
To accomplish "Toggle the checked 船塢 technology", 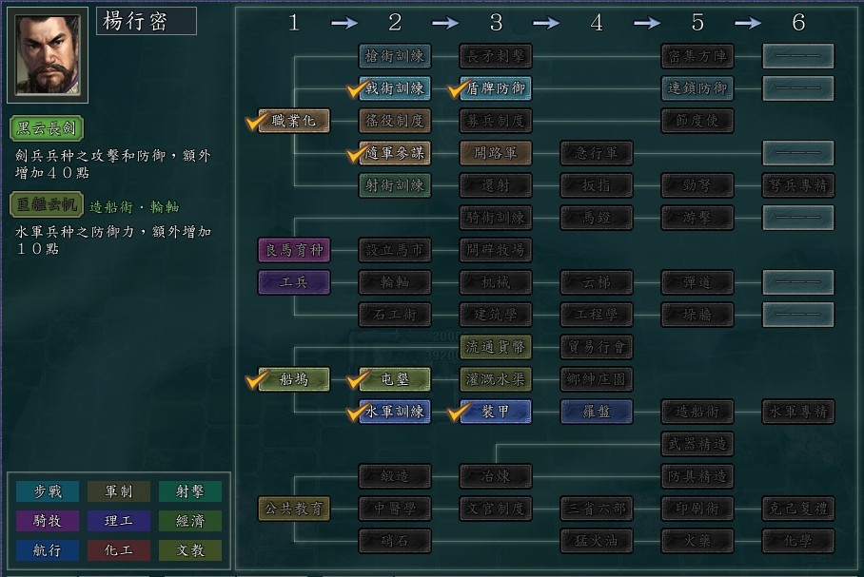I will coord(294,379).
